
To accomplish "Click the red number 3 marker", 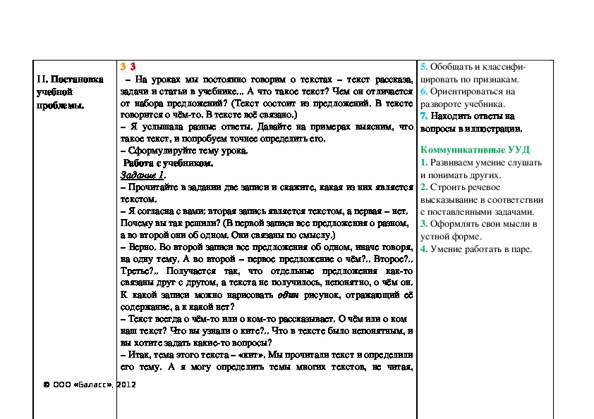I will coord(133,67).
